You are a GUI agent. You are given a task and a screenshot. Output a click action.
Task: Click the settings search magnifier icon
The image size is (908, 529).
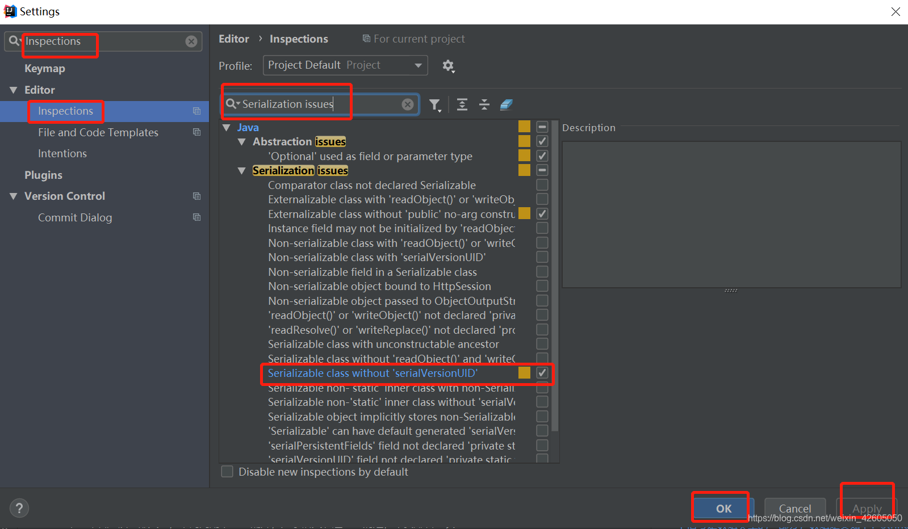[x=15, y=41]
